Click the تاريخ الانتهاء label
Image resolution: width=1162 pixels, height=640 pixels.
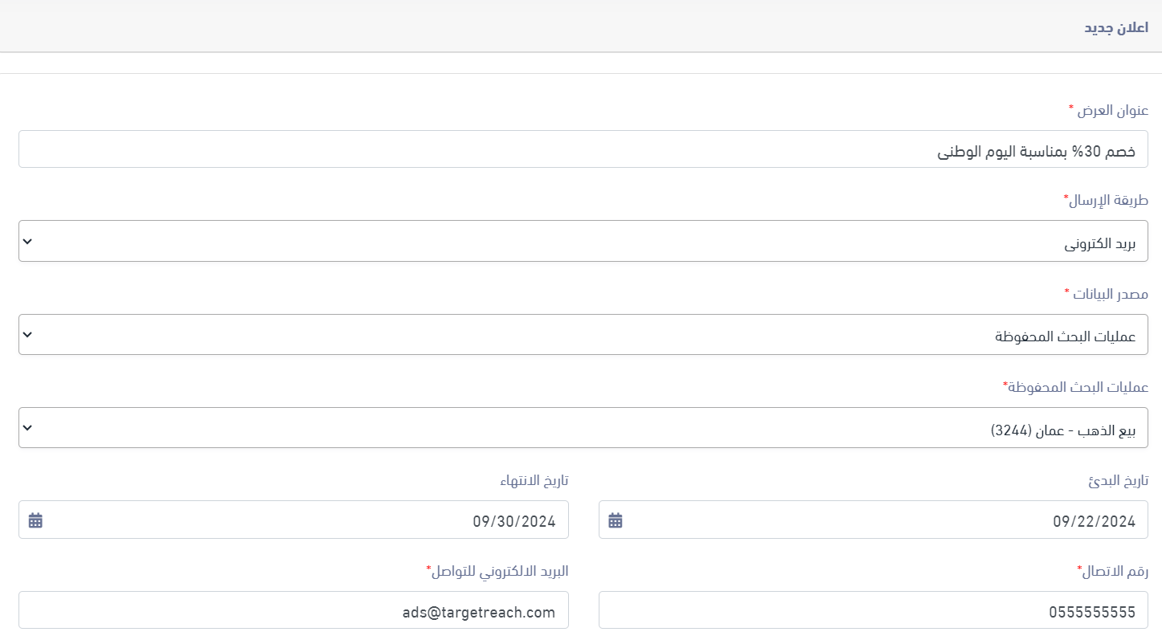pyautogui.click(x=534, y=480)
